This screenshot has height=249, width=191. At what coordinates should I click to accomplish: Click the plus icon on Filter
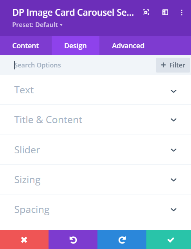pos(163,65)
